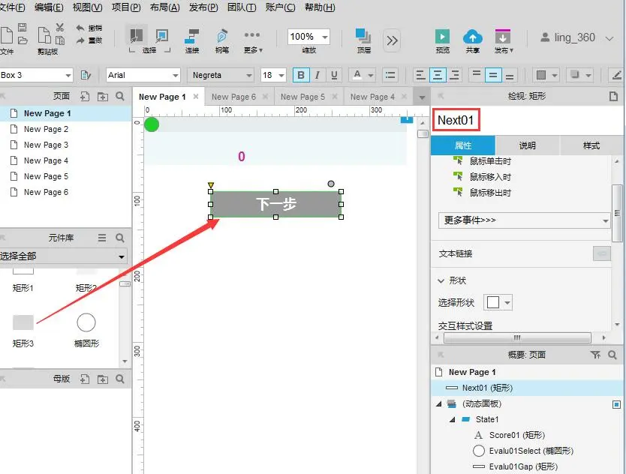The width and height of the screenshot is (626, 474).
Task: Add a new folder in Pages panel
Action: tap(103, 96)
